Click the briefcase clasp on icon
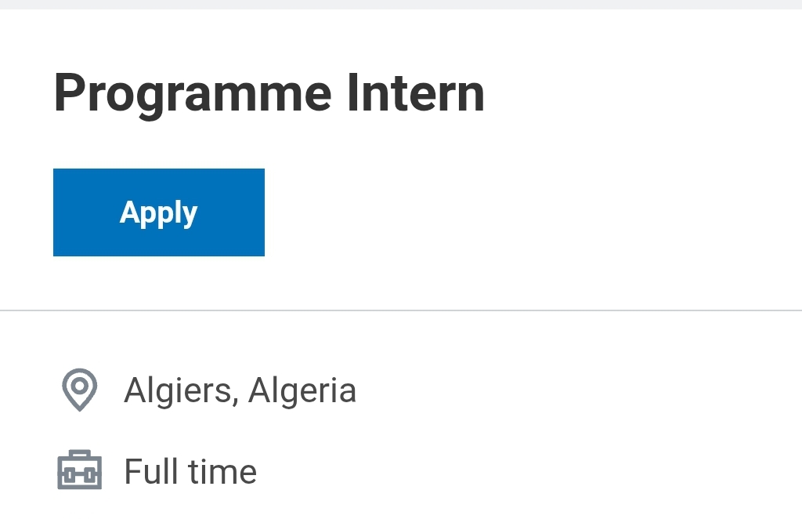This screenshot has width=802, height=519. [x=79, y=475]
